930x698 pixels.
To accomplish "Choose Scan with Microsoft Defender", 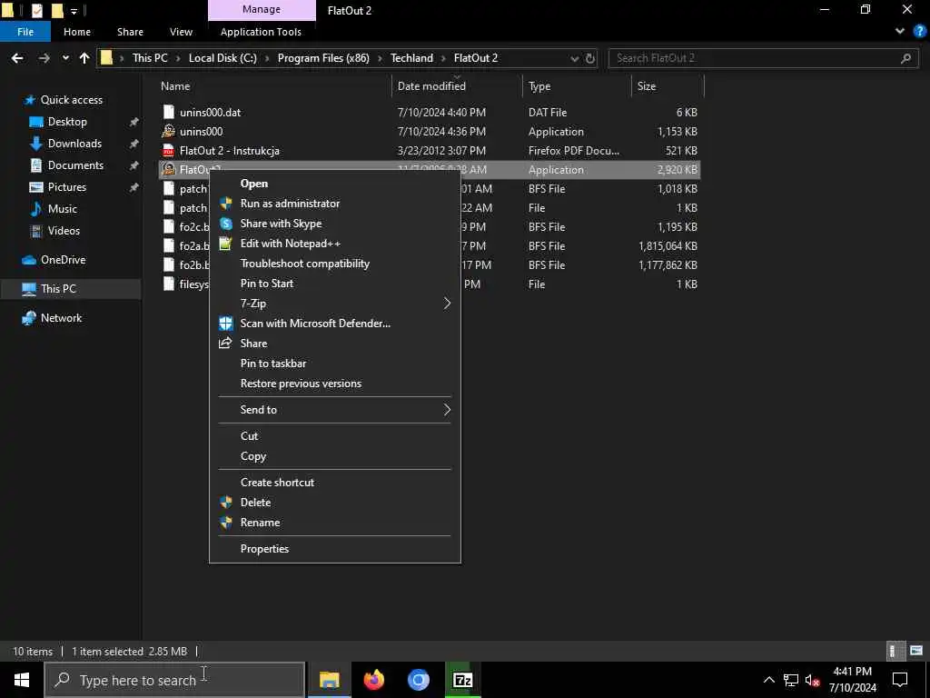I will (334, 324).
